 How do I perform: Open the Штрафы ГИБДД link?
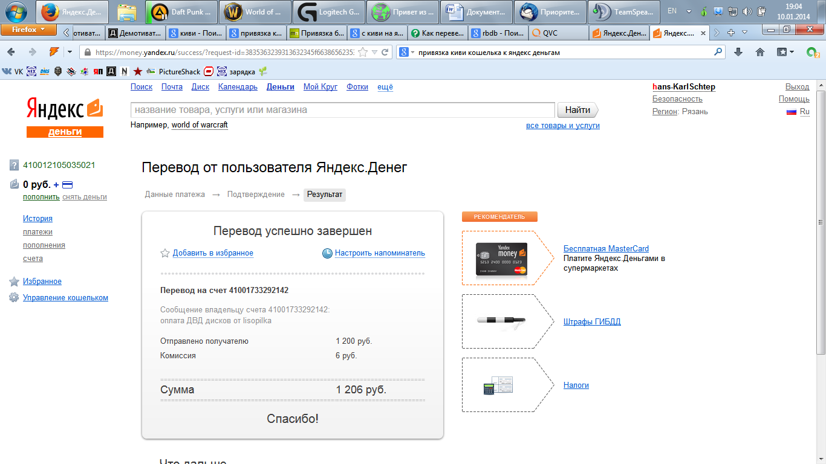tap(592, 321)
